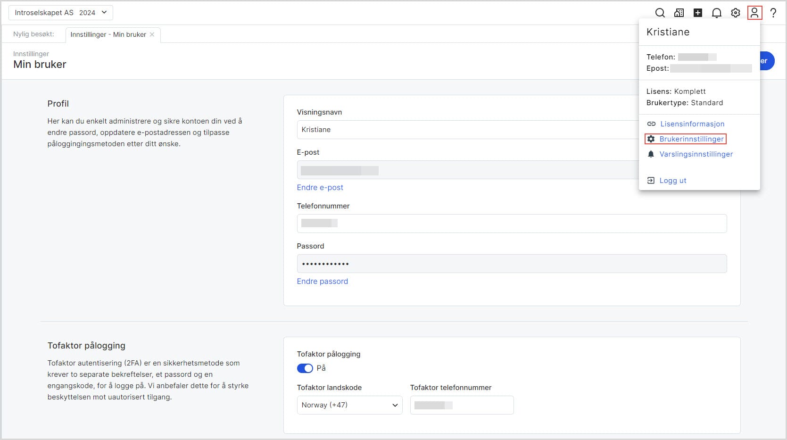Click into the Visningsnavn input field
787x440 pixels.
pos(467,130)
